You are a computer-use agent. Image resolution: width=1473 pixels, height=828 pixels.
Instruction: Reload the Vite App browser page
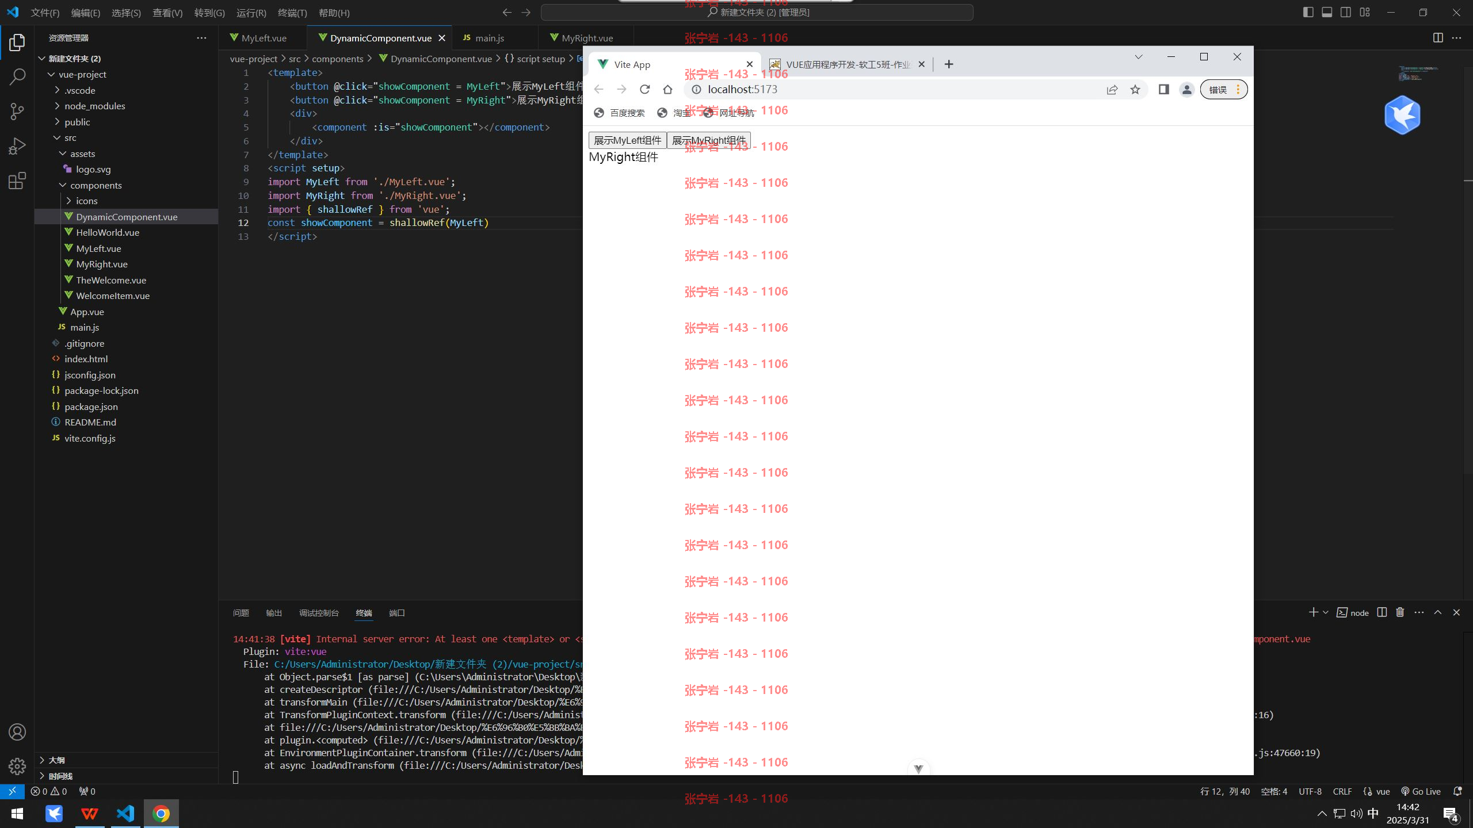click(x=644, y=89)
